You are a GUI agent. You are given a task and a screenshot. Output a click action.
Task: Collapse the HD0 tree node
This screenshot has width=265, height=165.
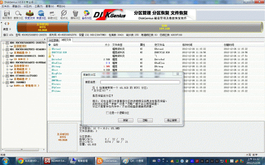(3, 43)
